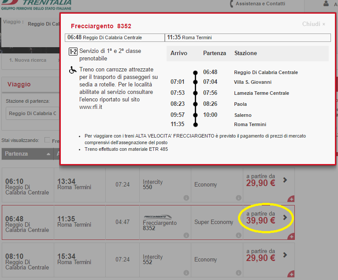Open Assistenza e Contatti phone icon

click(x=232, y=4)
